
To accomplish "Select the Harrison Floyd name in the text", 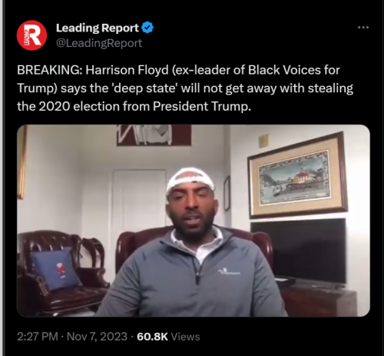I will pos(127,70).
